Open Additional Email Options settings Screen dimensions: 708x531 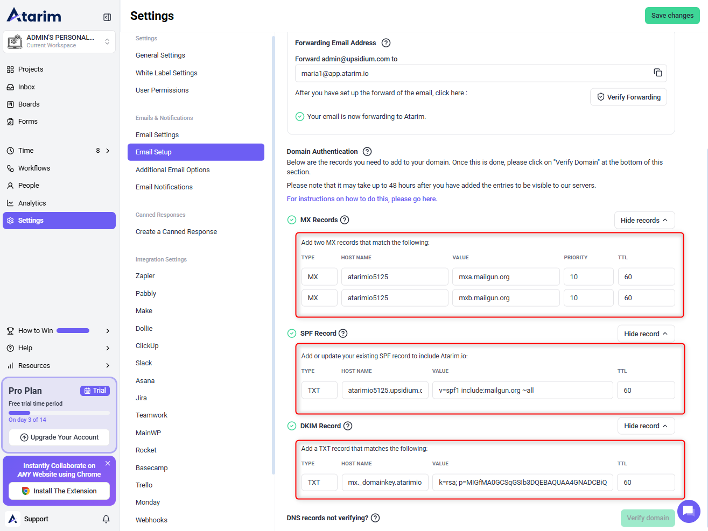pyautogui.click(x=172, y=170)
